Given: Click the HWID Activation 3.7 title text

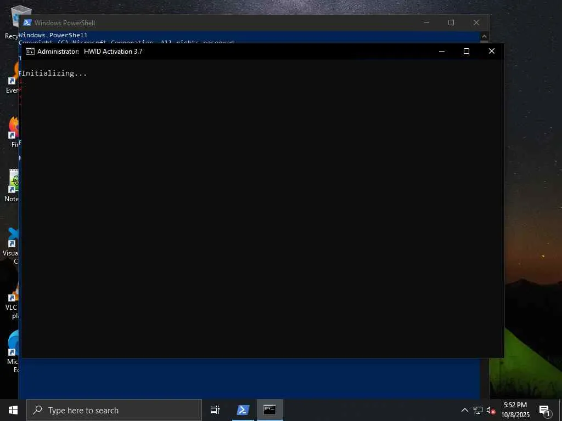Looking at the screenshot, I should click(x=113, y=52).
